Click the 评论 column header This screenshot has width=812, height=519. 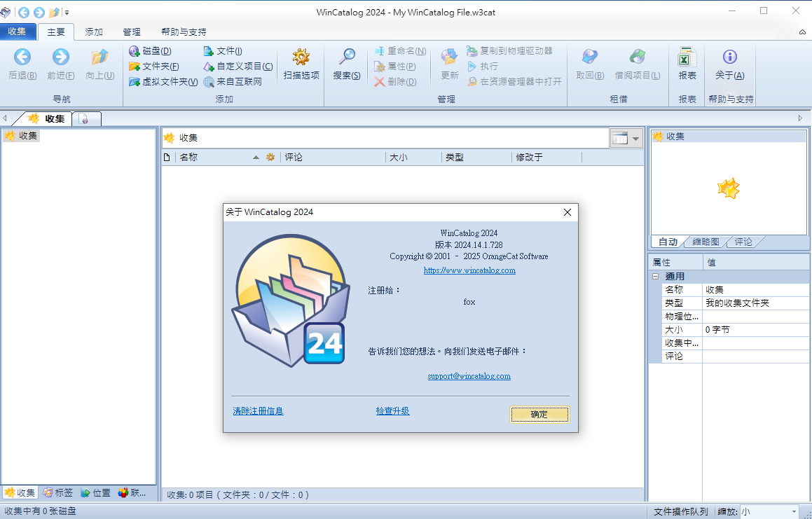click(x=333, y=157)
